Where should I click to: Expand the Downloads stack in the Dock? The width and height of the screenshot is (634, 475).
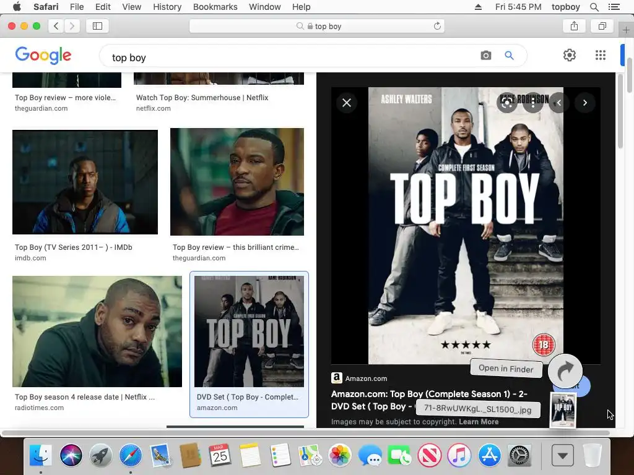(562, 455)
